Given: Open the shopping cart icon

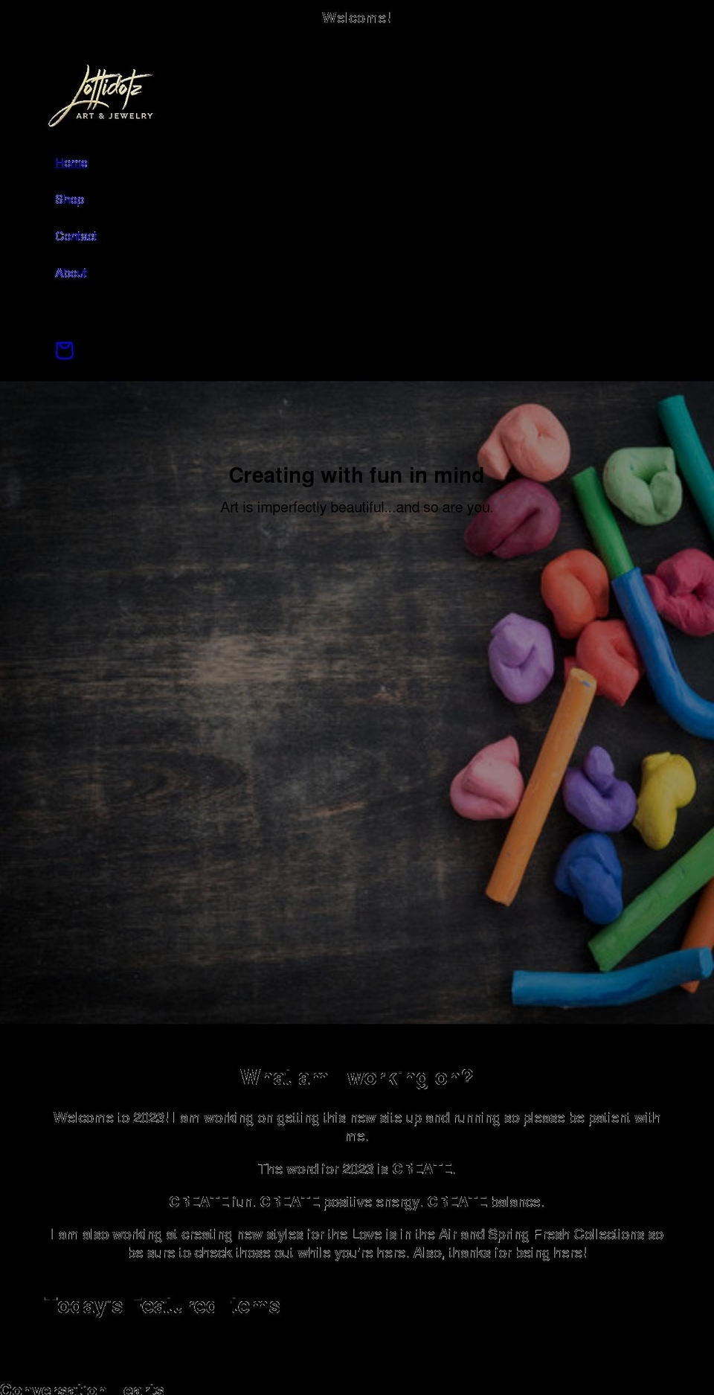Looking at the screenshot, I should (x=65, y=350).
